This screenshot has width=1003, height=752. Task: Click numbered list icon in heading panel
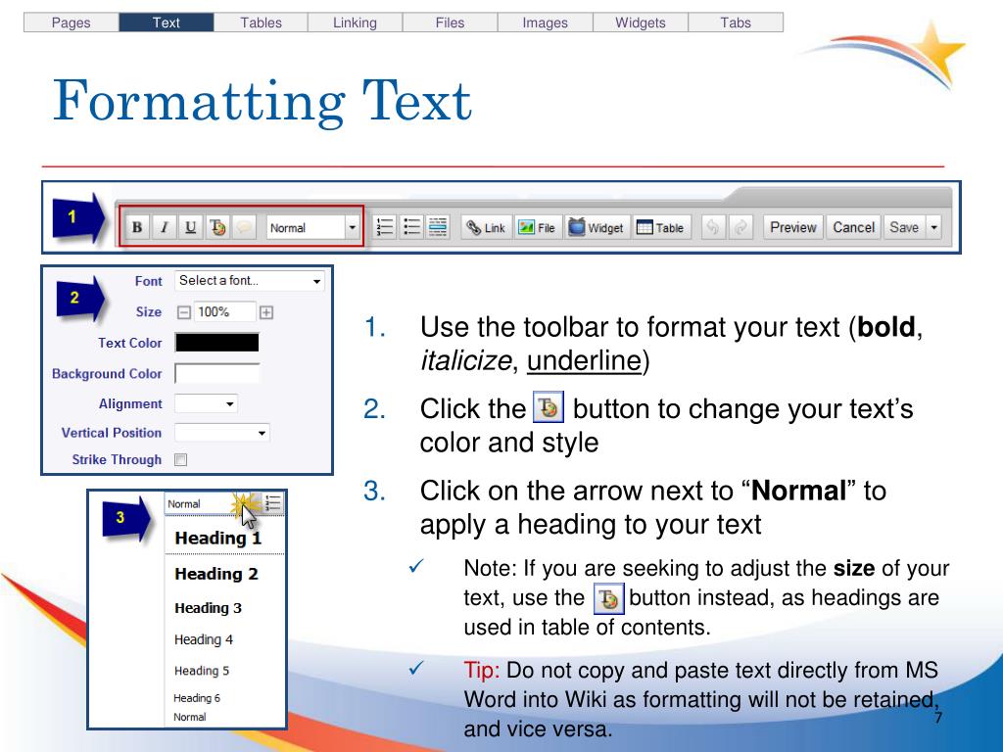pos(273,502)
